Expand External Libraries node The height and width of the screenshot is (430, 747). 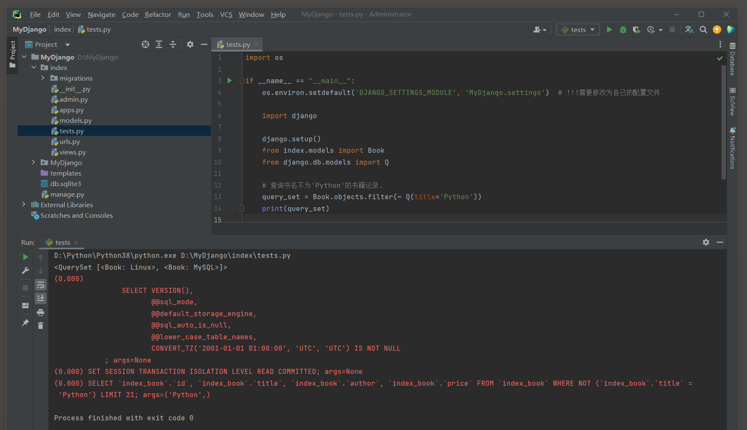[x=24, y=205]
